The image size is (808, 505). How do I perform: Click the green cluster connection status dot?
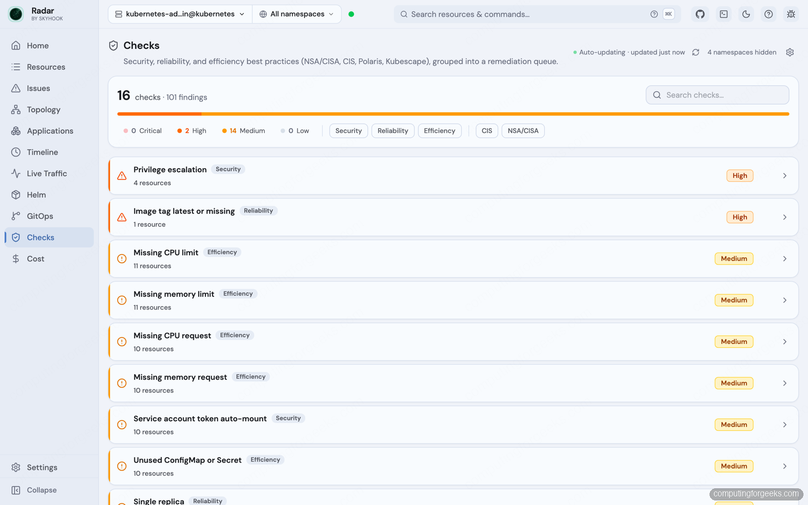(x=351, y=14)
